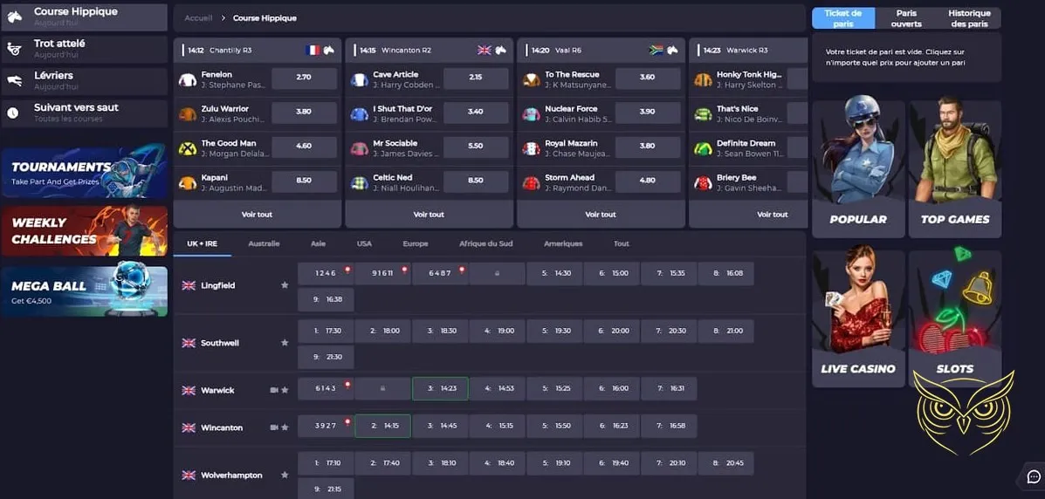The image size is (1045, 499).
Task: Click Voir tout for Chantilly R3
Action: [x=257, y=215]
